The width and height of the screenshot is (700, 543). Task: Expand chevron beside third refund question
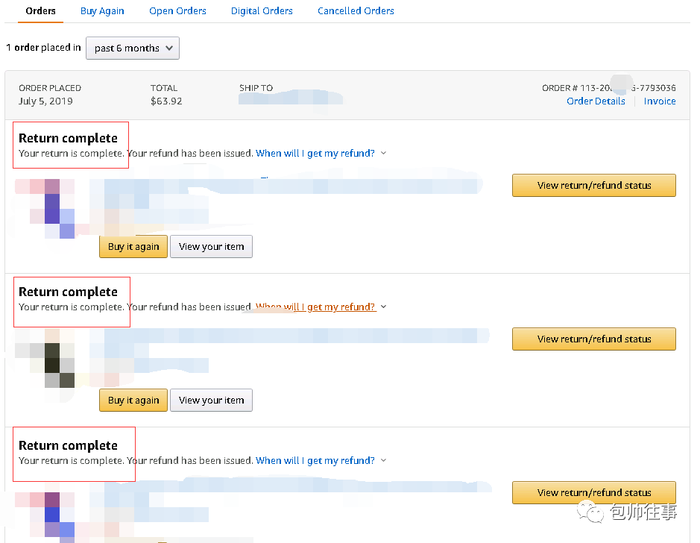tap(384, 461)
